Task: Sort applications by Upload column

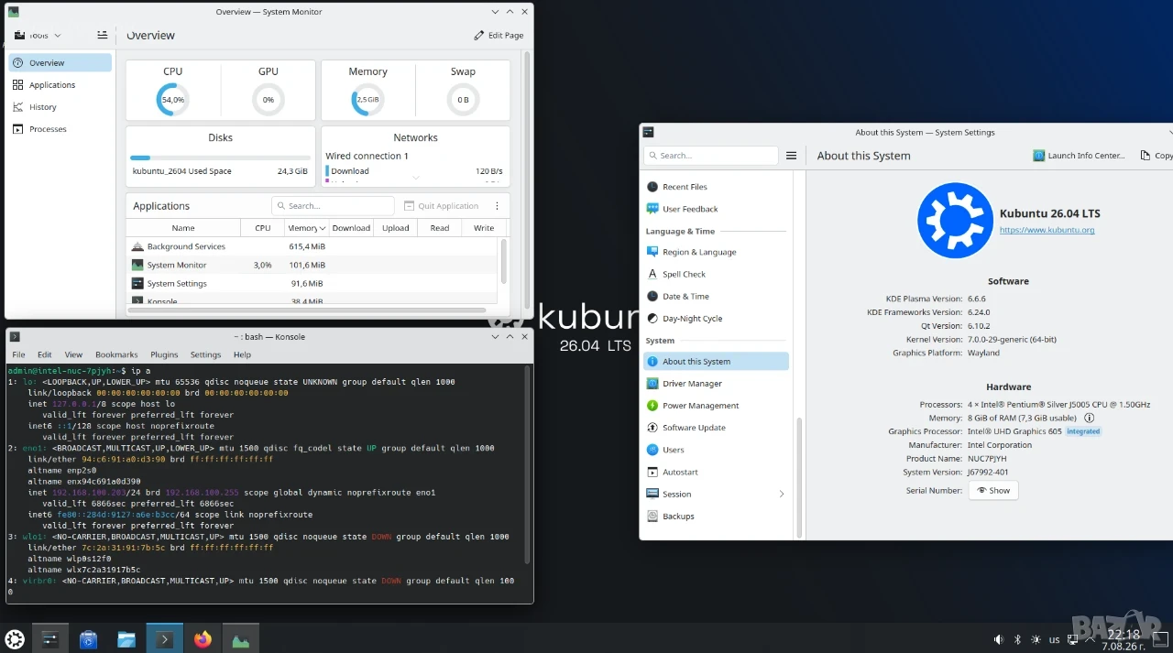Action: tap(396, 227)
